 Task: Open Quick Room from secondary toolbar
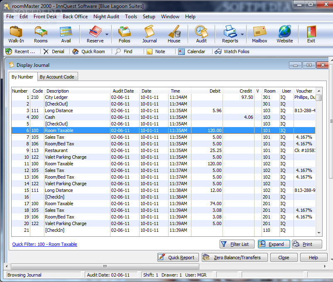tap(89, 51)
